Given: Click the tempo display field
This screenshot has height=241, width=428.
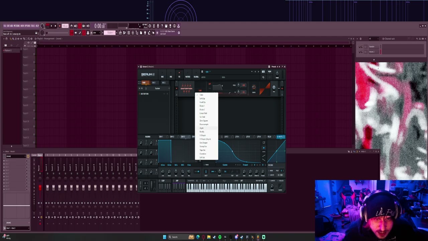Looking at the screenshot, I should [x=65, y=26].
